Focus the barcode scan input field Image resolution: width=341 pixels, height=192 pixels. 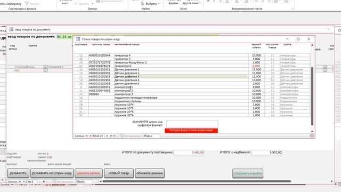[192, 124]
